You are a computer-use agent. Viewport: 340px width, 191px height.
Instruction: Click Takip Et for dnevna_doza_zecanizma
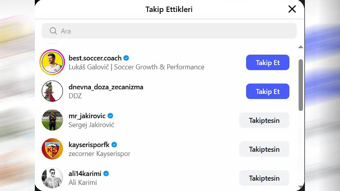click(x=267, y=91)
